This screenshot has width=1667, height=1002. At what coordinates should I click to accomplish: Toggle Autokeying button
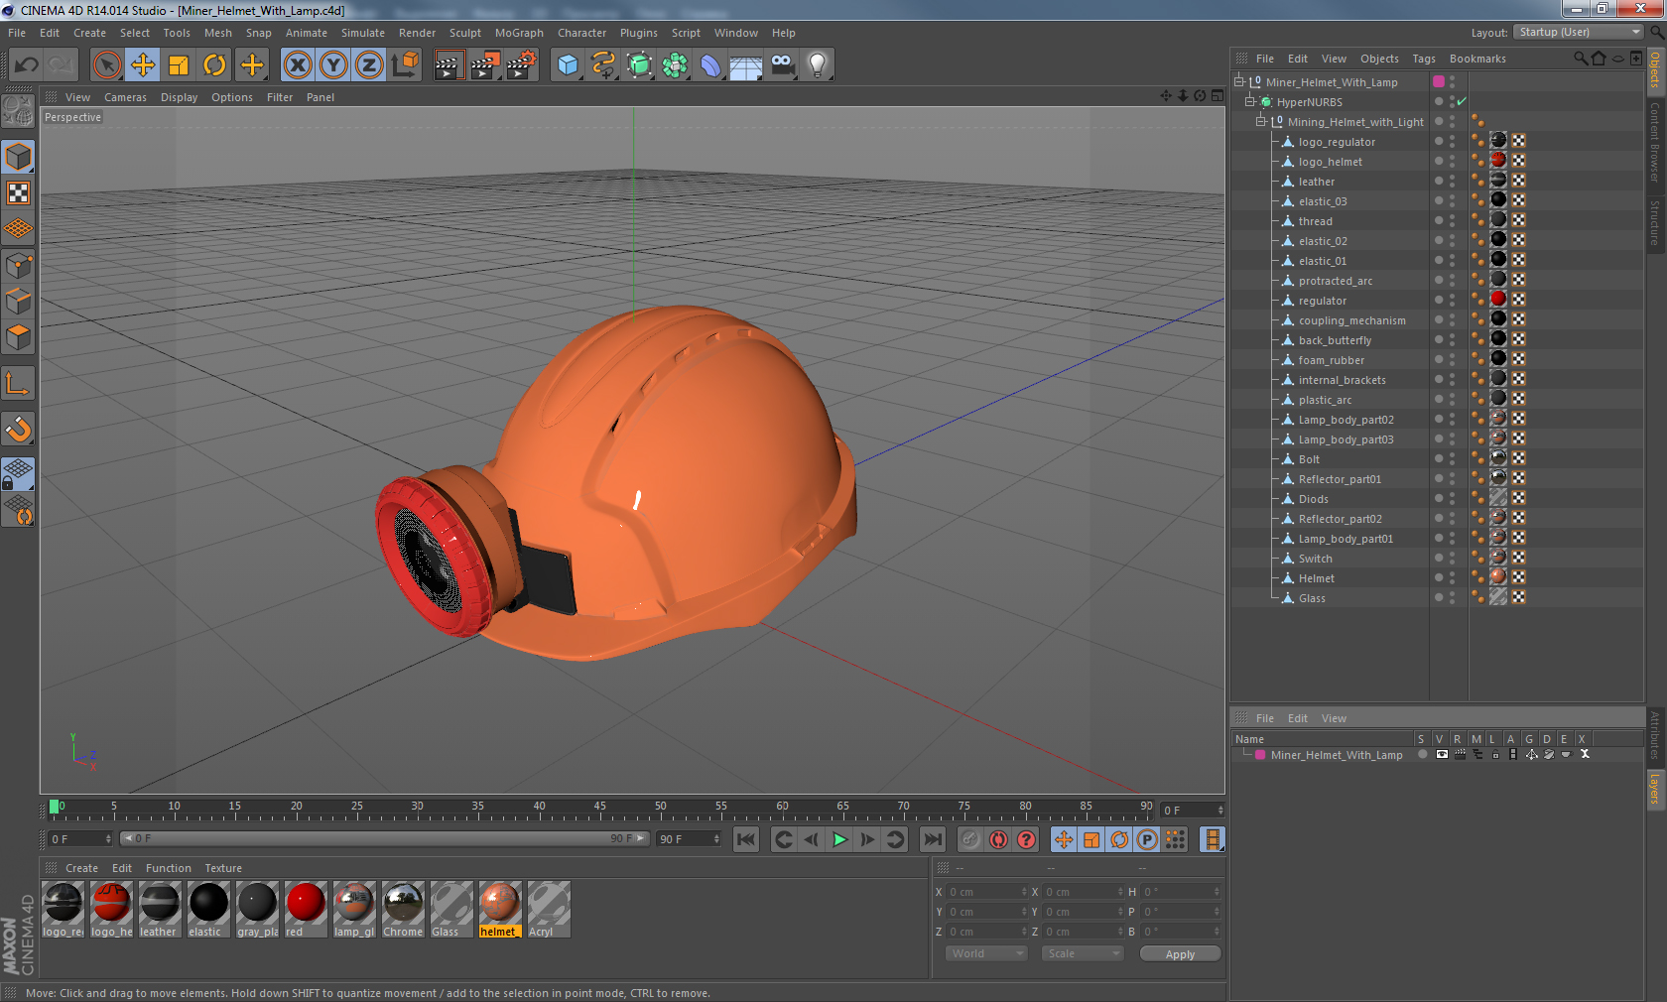point(998,839)
